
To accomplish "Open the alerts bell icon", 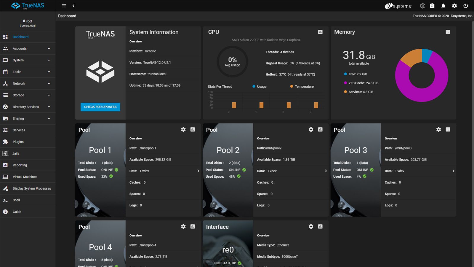I will [x=443, y=6].
